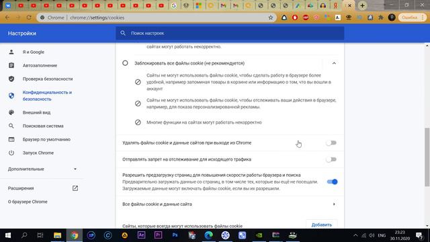Toggle Удалять файлы cookie при выходе из Chrome

pos(331,143)
